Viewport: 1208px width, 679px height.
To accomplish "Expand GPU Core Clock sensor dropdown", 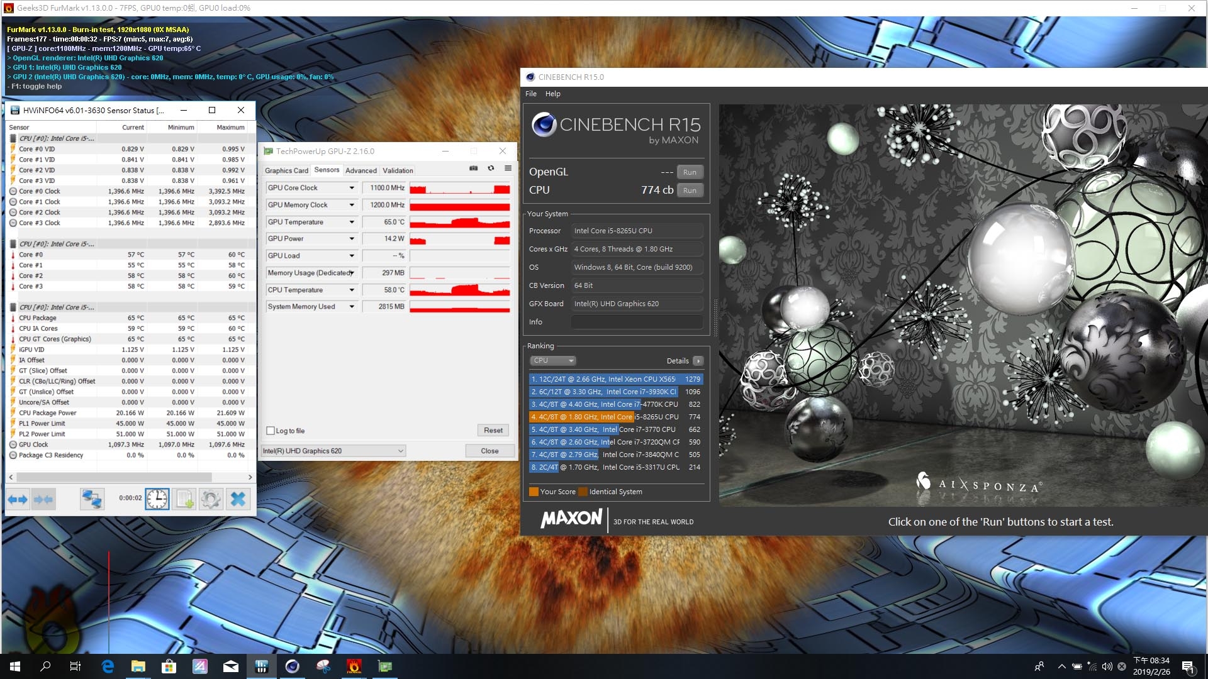I will pos(352,188).
